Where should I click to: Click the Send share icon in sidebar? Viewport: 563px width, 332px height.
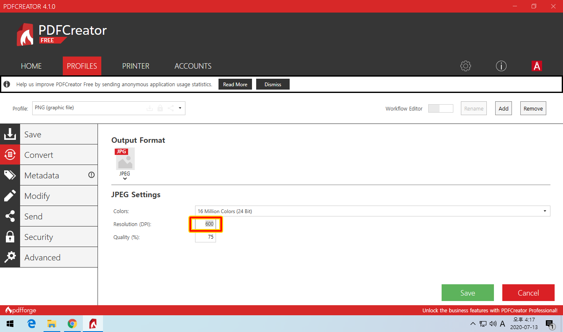(x=10, y=216)
